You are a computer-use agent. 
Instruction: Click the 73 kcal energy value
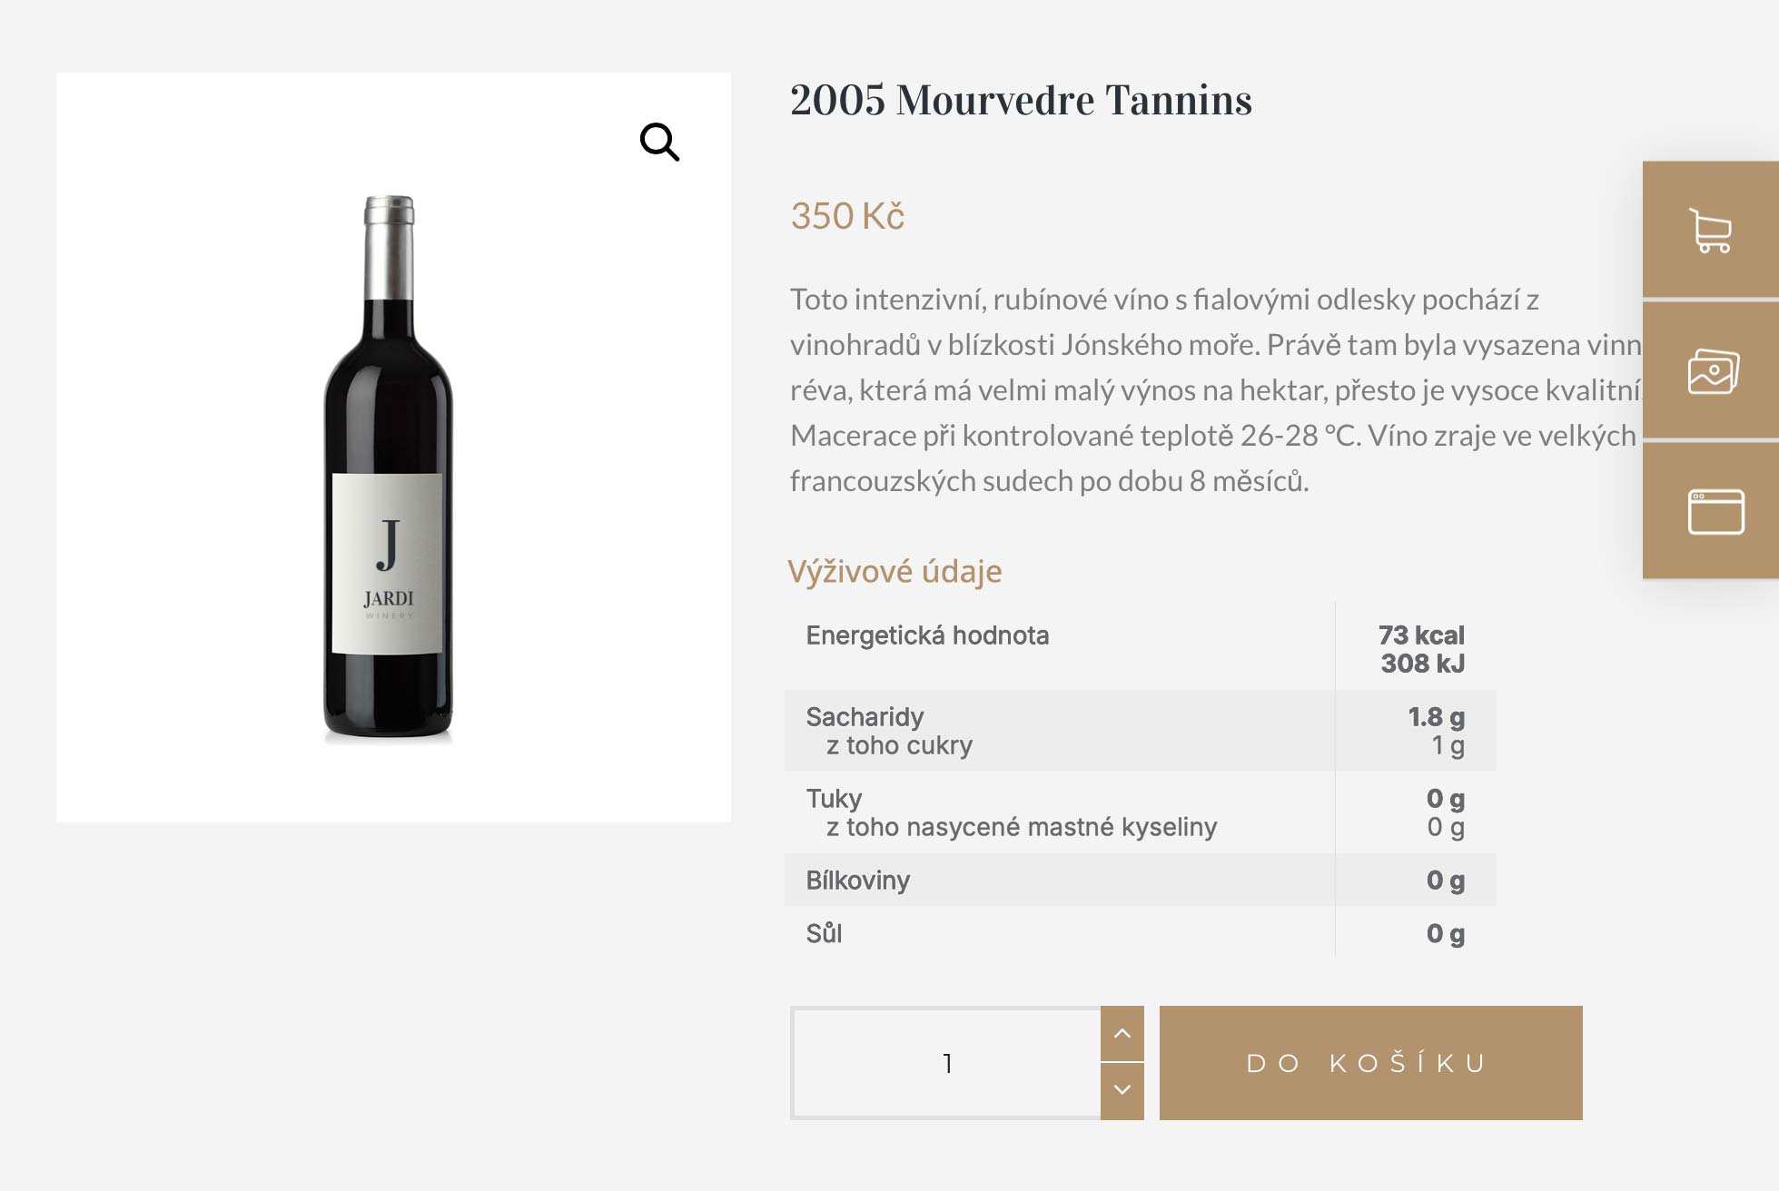(1421, 635)
